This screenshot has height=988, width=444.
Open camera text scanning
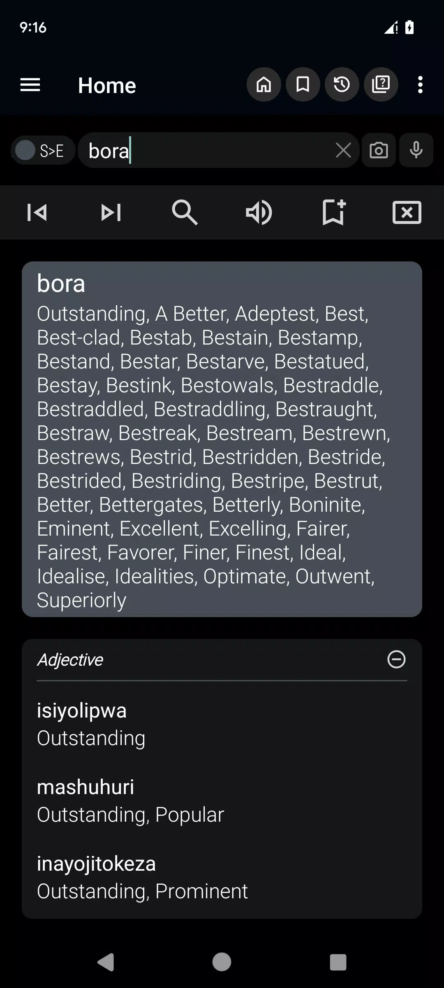tap(379, 151)
